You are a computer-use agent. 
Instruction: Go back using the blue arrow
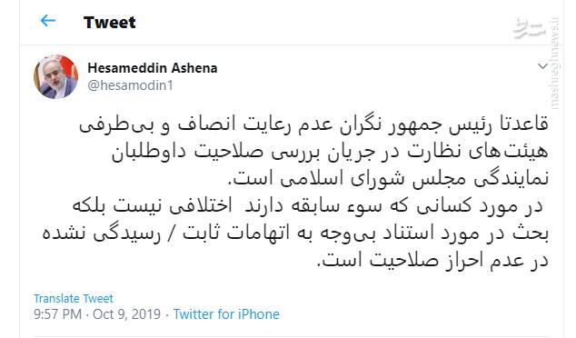(x=48, y=21)
